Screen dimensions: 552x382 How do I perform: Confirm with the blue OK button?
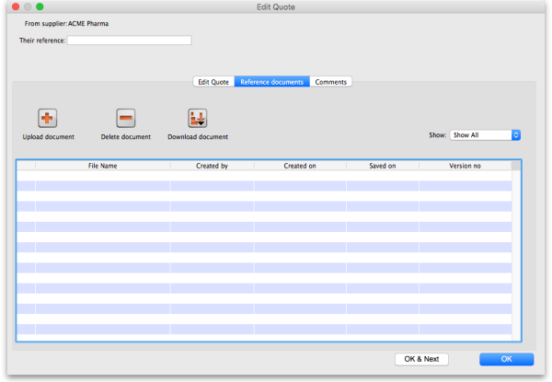click(506, 359)
